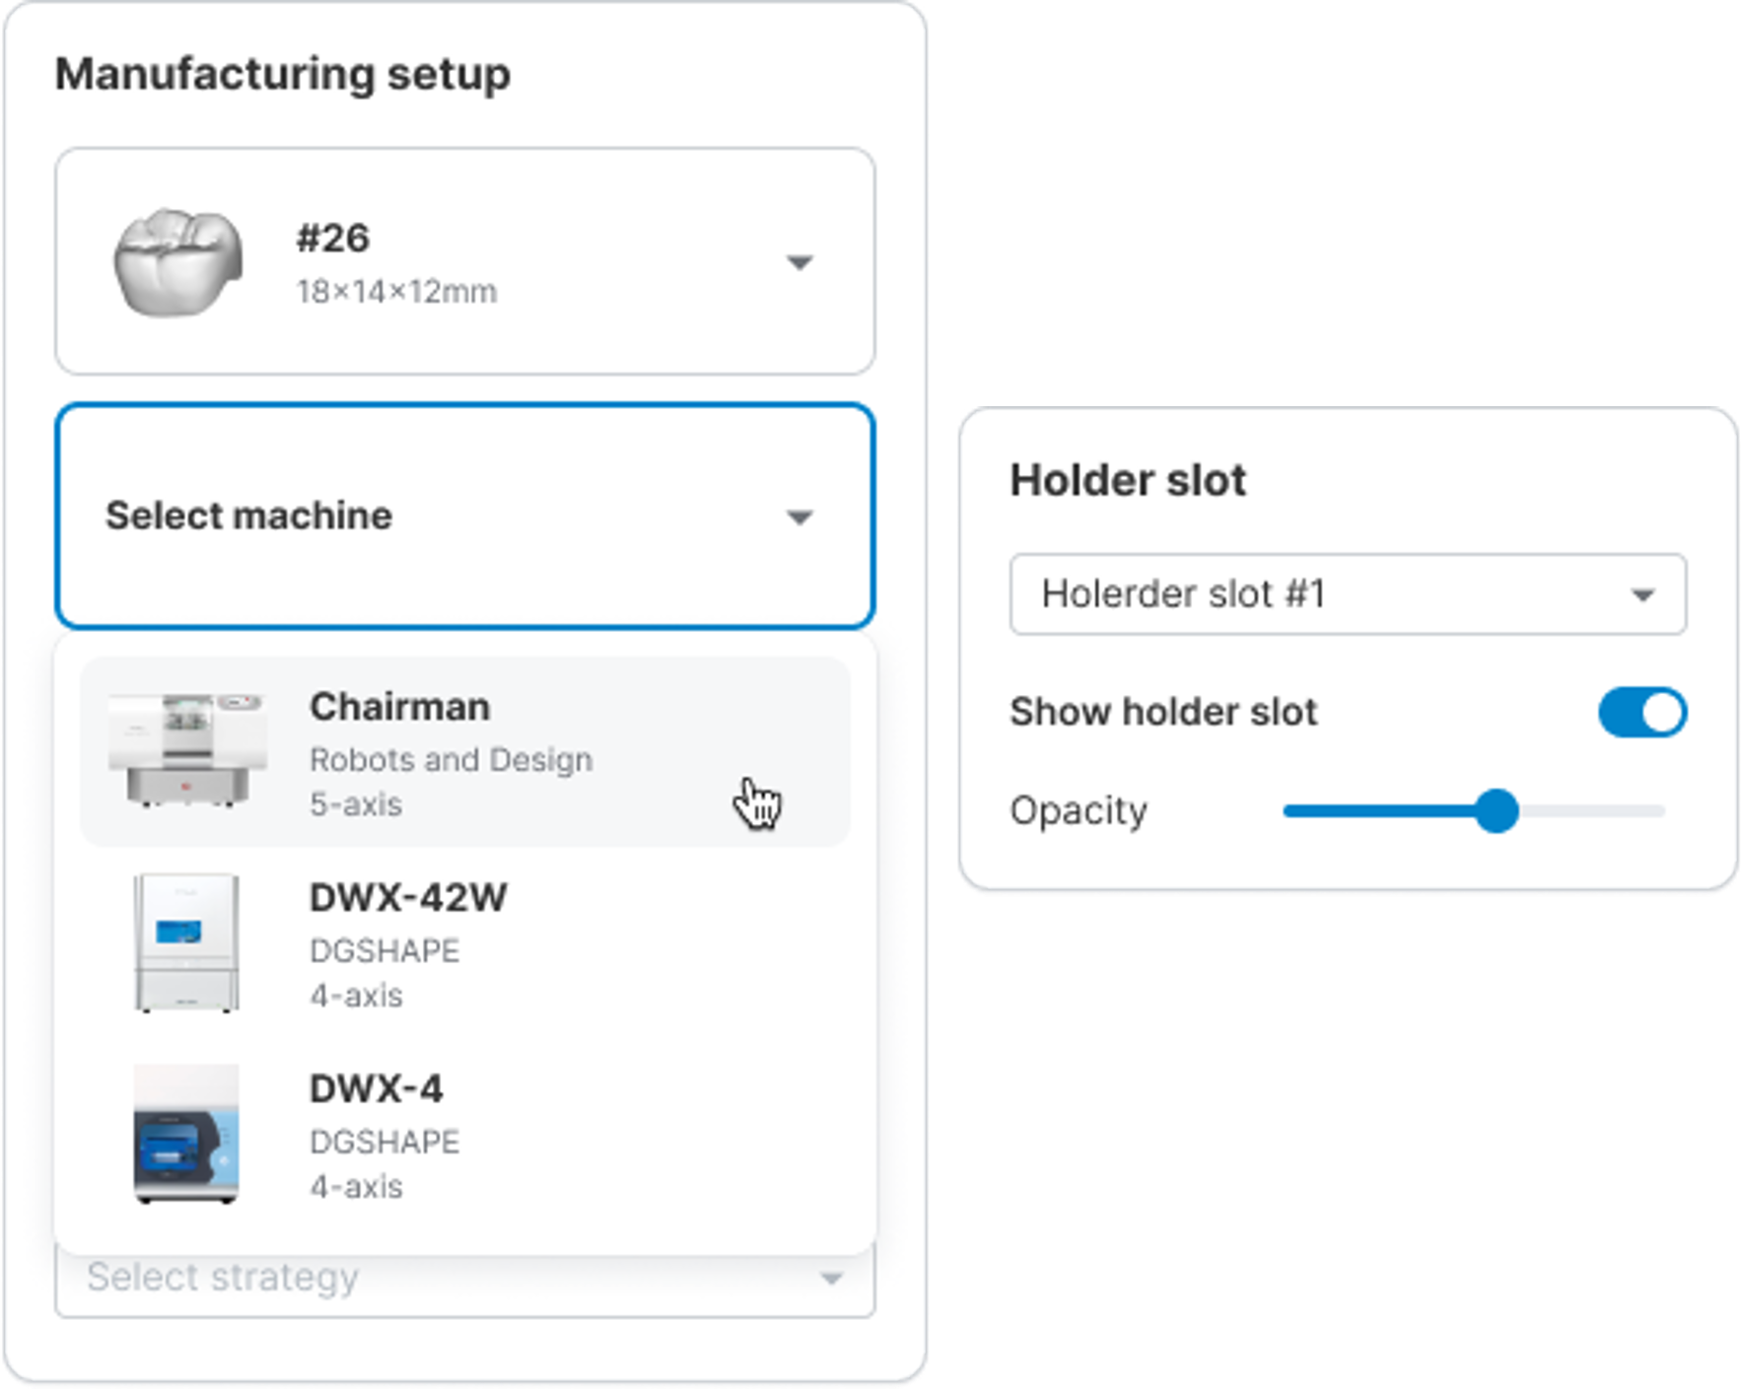This screenshot has height=1389, width=1742.
Task: Click the DWX-42W machine image
Action: (186, 942)
